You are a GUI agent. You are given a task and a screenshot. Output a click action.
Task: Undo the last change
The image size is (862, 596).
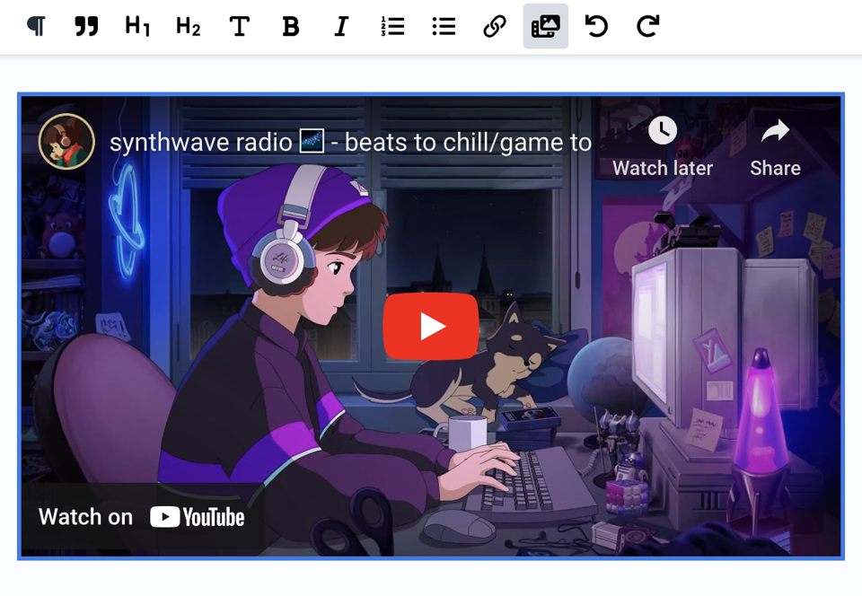click(596, 26)
